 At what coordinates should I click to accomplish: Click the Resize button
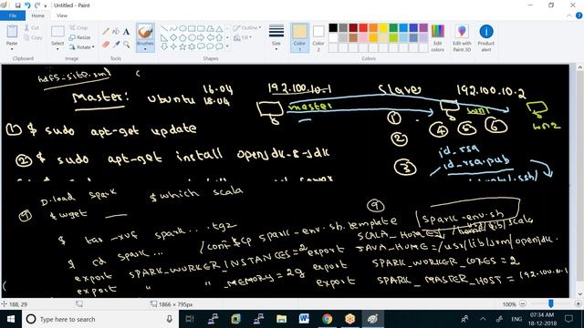tap(80, 37)
